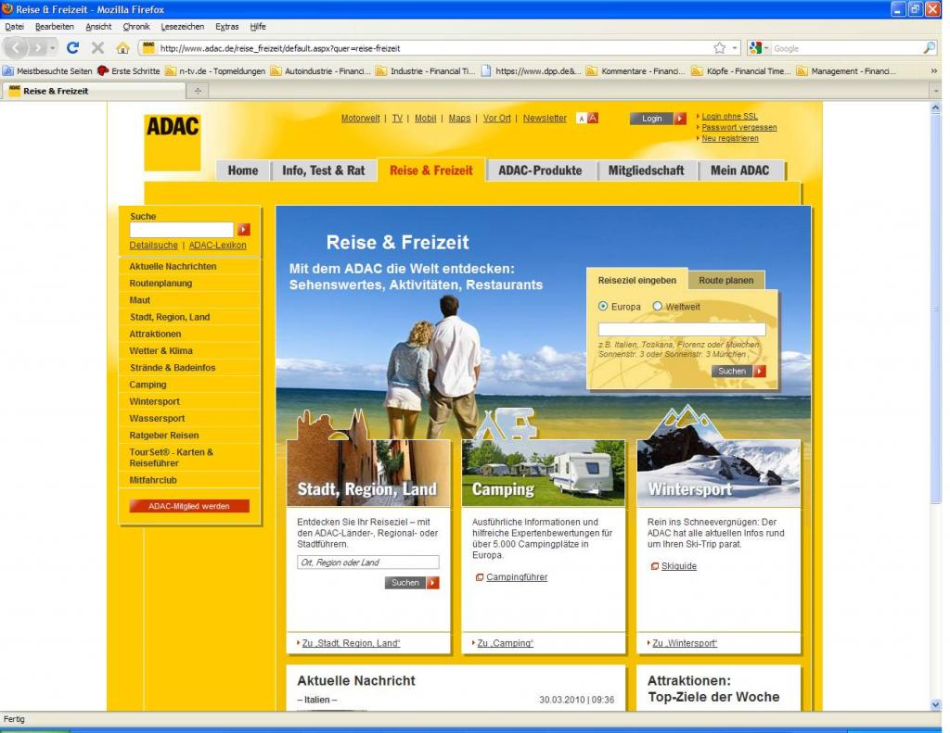This screenshot has height=733, width=950.
Task: Show more bookmarks with the chevron
Action: pos(934,70)
